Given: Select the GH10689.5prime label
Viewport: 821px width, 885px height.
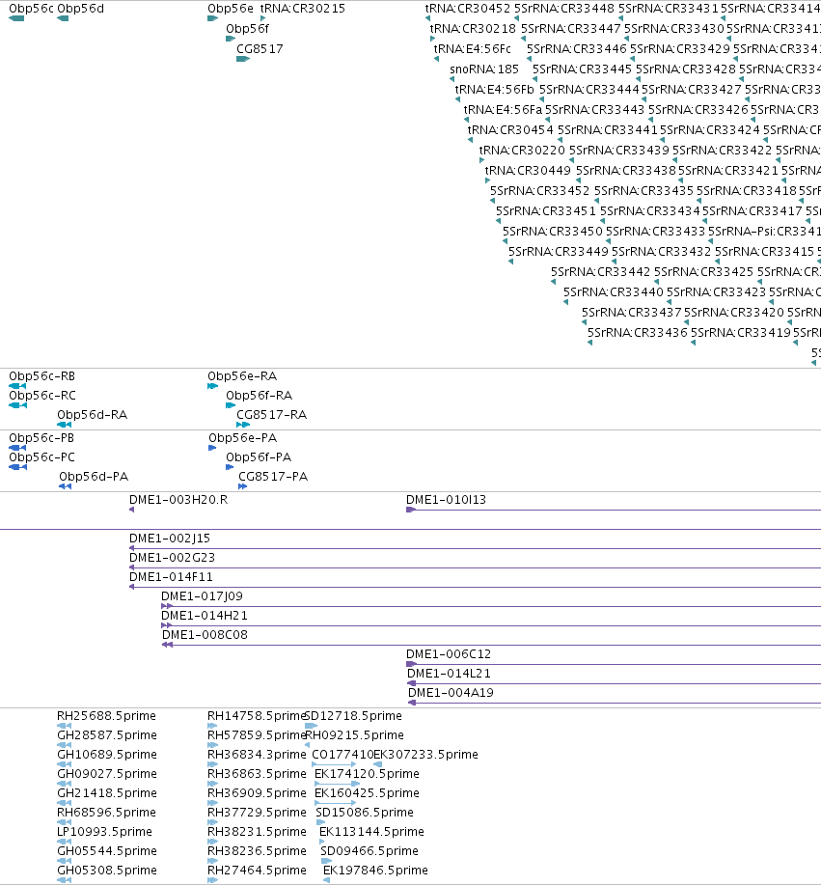Looking at the screenshot, I should 107,755.
